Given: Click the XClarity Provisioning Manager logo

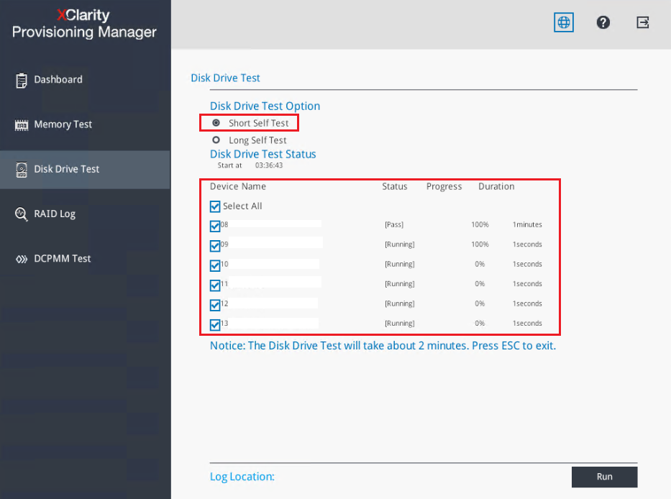Looking at the screenshot, I should pos(84,24).
